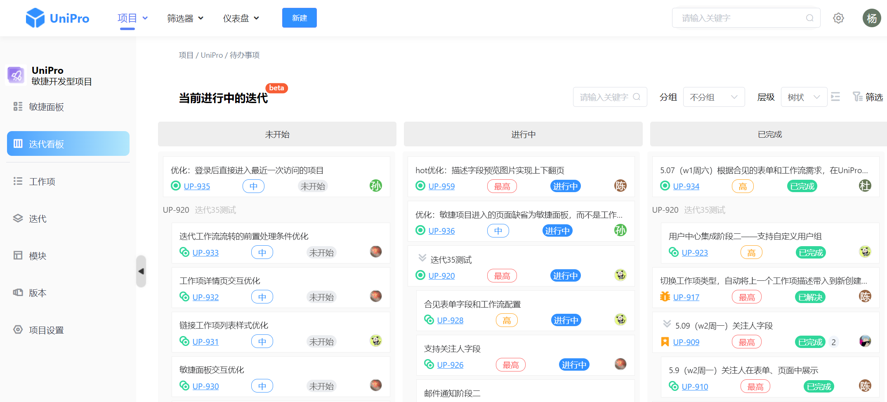Viewport: 887px width, 402px height.
Task: Click the 最高 priority tag on UP-926
Action: pos(510,365)
